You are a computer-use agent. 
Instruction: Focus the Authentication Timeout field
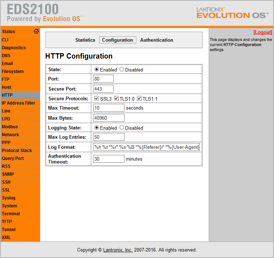pos(109,159)
